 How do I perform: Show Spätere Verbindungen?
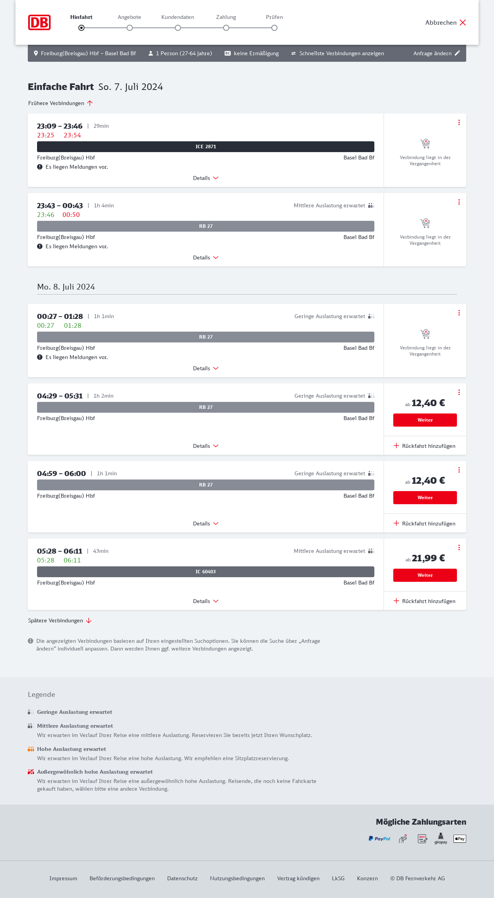60,620
